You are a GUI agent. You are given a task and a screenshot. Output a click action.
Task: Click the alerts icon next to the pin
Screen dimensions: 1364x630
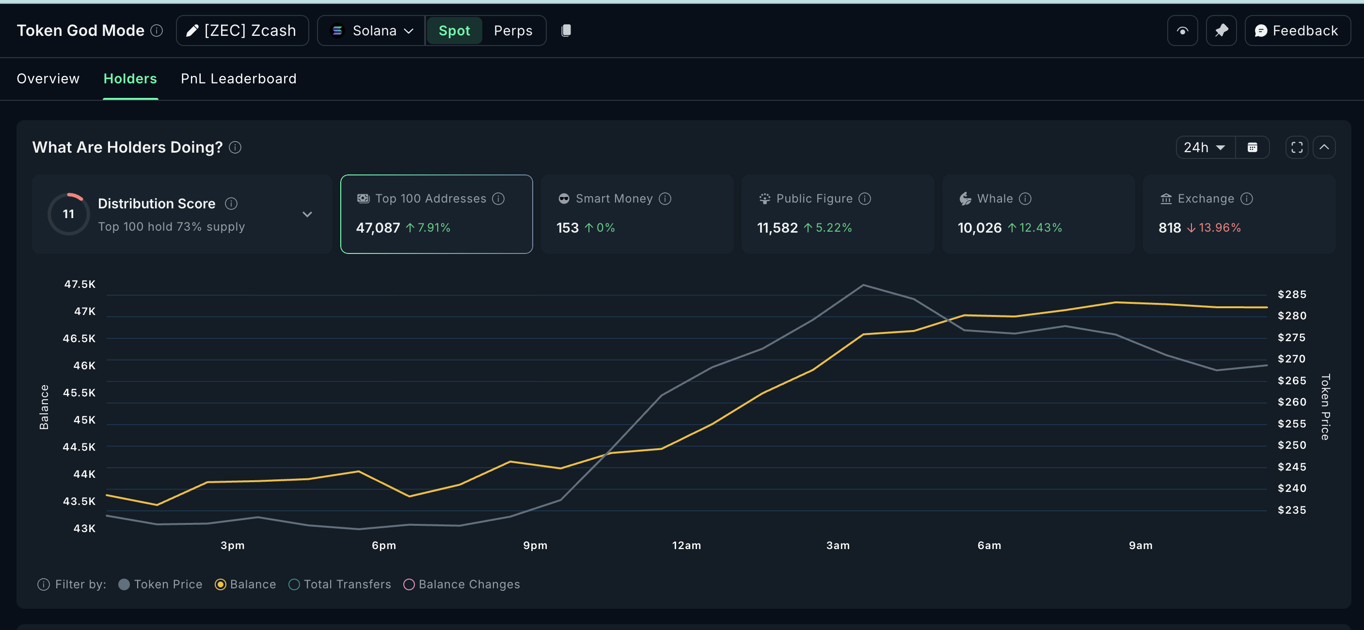pyautogui.click(x=1182, y=30)
